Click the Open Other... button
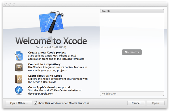Image resolution: width=170 pixels, height=112 pixels. (19, 103)
